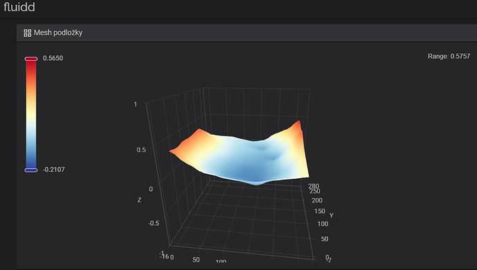Select the lower blue color scale handle

31,170
